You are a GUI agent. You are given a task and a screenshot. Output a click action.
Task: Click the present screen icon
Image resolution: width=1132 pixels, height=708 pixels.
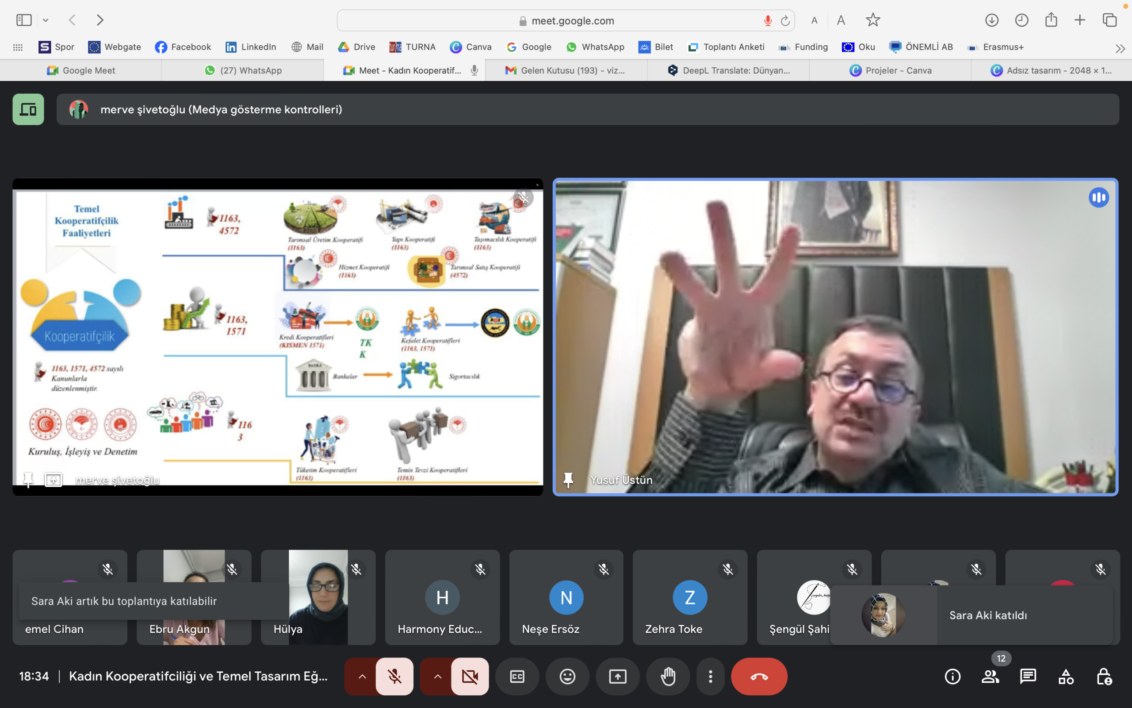pyautogui.click(x=617, y=676)
